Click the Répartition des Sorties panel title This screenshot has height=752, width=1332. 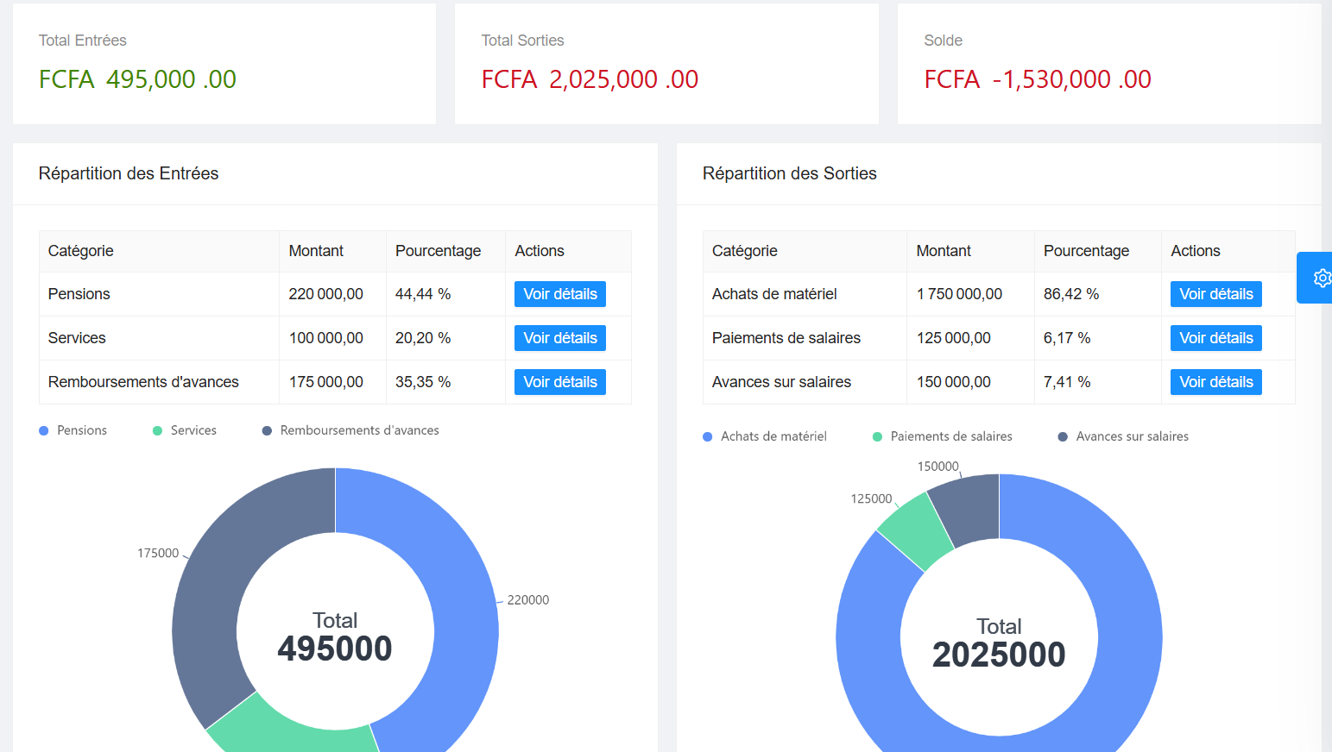[790, 173]
